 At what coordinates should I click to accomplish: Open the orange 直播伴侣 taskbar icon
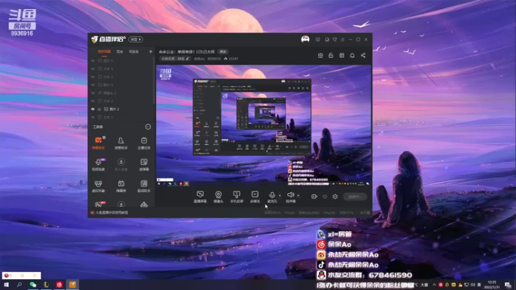(72, 285)
